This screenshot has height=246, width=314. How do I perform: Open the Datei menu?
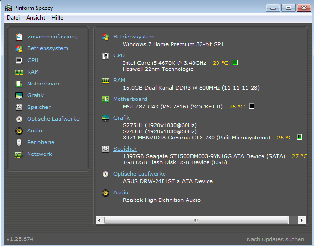(13, 18)
